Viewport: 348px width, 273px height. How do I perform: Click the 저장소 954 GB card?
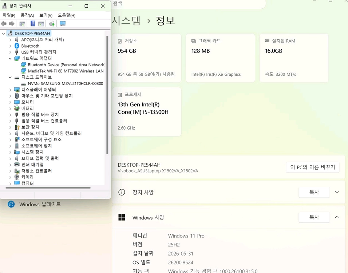pyautogui.click(x=147, y=58)
